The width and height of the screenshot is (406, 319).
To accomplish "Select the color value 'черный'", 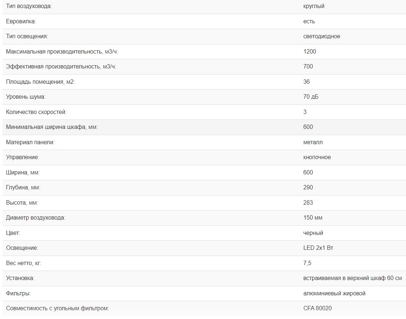I will tap(313, 233).
